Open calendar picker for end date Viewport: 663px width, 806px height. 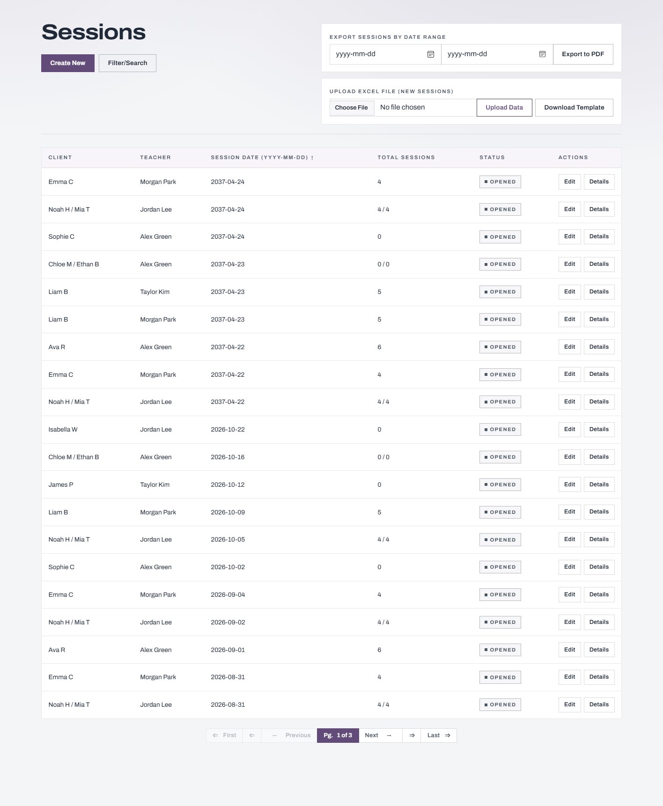(x=542, y=54)
